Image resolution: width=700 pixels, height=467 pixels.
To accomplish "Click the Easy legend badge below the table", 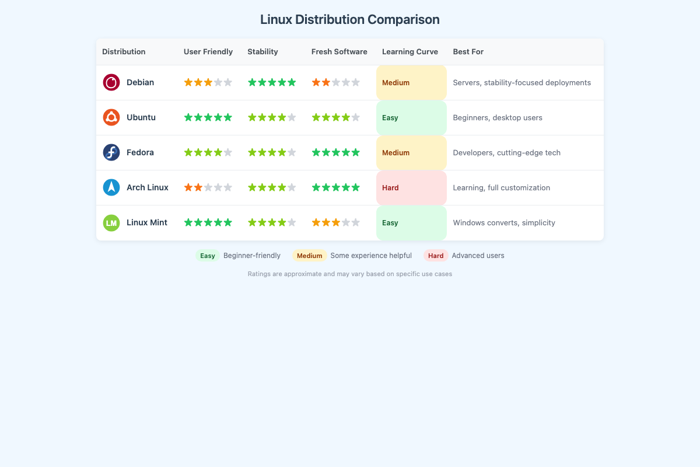I will pyautogui.click(x=208, y=255).
